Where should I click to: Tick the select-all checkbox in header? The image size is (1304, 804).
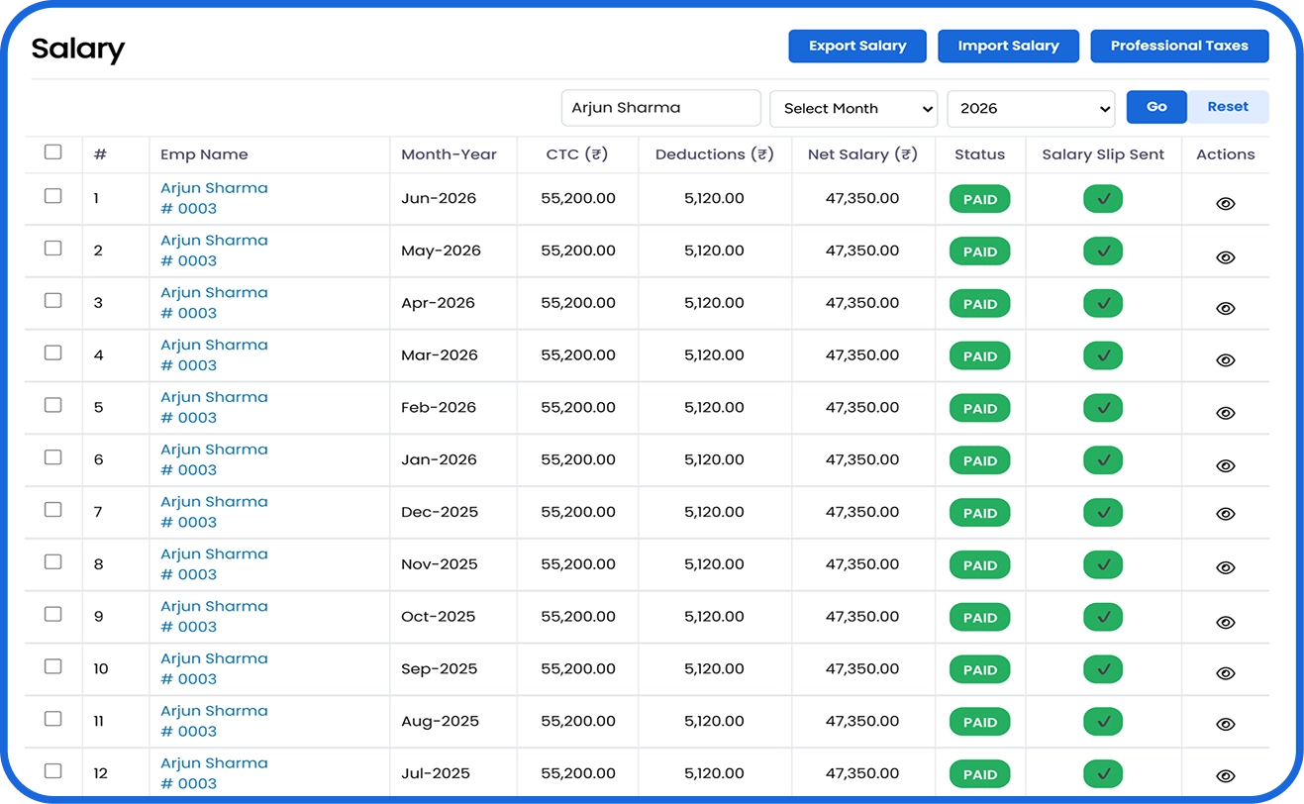tap(53, 152)
